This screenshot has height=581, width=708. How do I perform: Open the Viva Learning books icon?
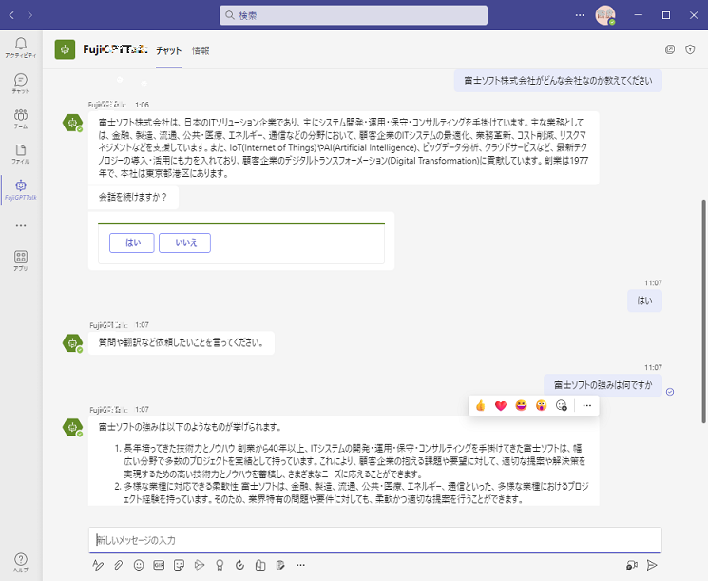click(x=260, y=565)
